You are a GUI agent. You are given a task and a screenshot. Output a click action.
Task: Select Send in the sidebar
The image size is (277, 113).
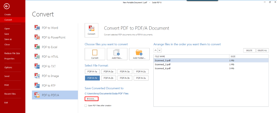[7, 76]
